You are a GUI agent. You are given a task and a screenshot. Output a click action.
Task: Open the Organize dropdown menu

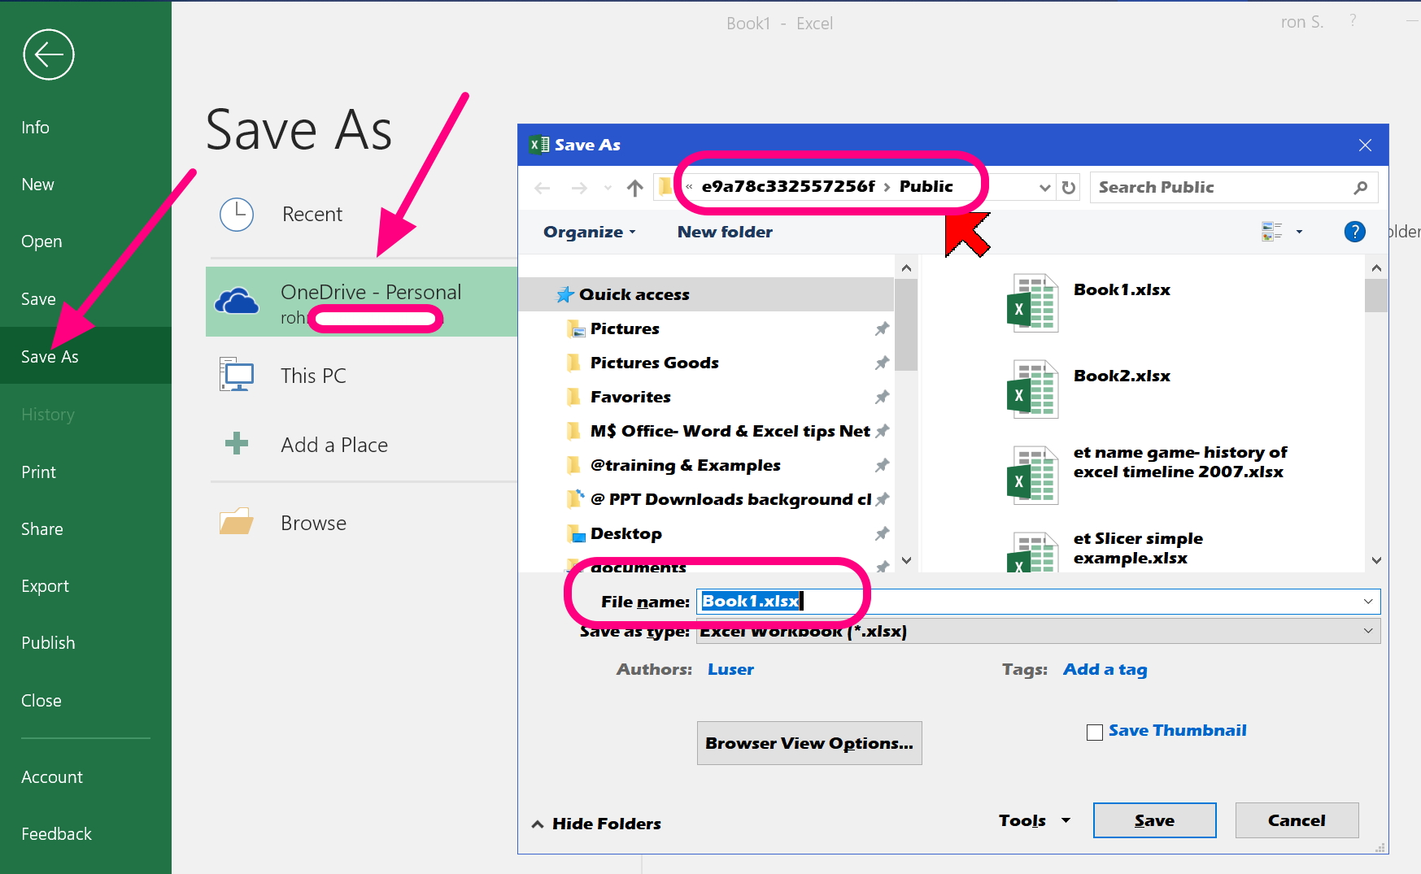[589, 232]
